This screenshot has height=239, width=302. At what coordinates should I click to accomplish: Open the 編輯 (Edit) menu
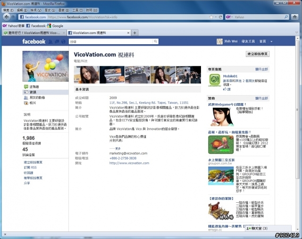coord(22,10)
